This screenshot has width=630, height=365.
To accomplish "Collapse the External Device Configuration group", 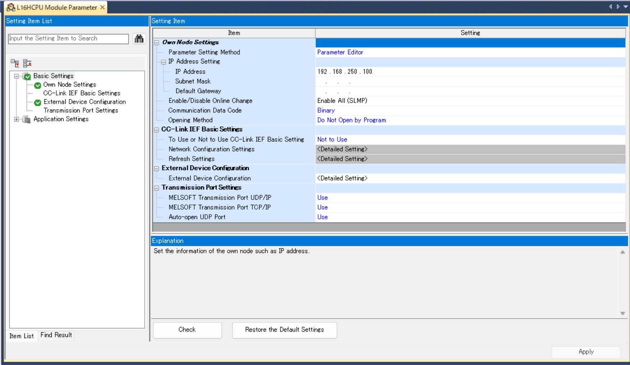I will 157,169.
